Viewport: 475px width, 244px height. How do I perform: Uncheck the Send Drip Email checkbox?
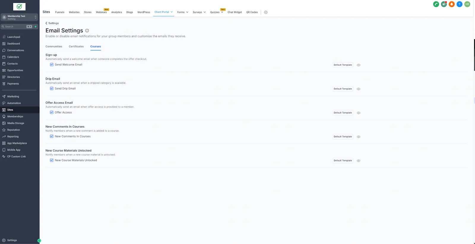point(52,89)
